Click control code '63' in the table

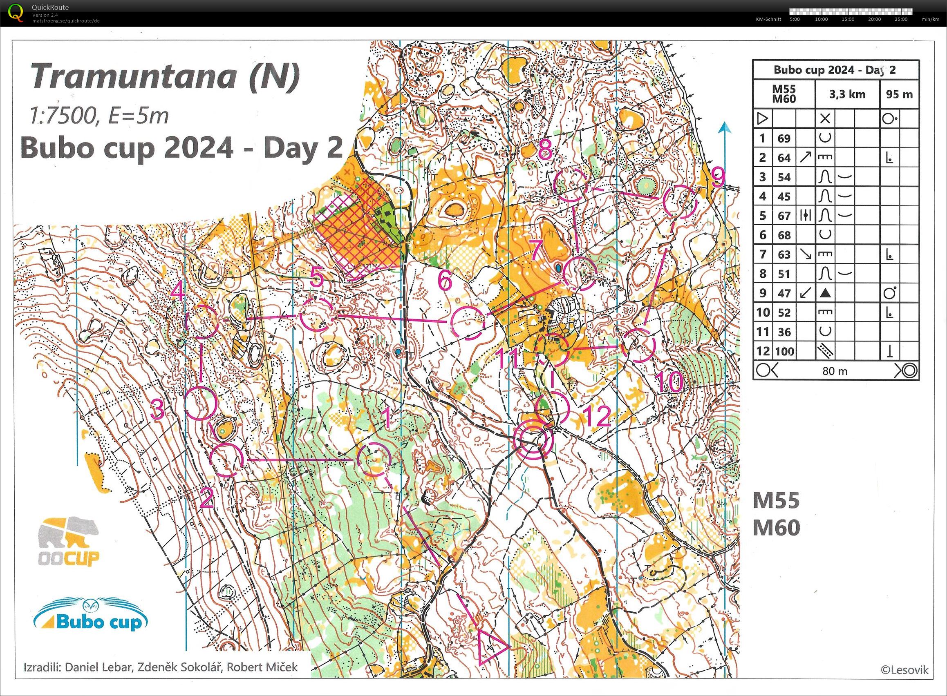(x=784, y=254)
